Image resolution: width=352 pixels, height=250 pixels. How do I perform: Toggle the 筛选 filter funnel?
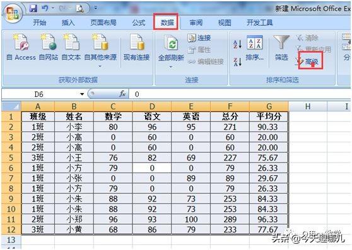(281, 48)
